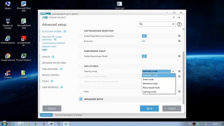Select Policy-based mode option
224x126 pixels.
click(x=159, y=88)
